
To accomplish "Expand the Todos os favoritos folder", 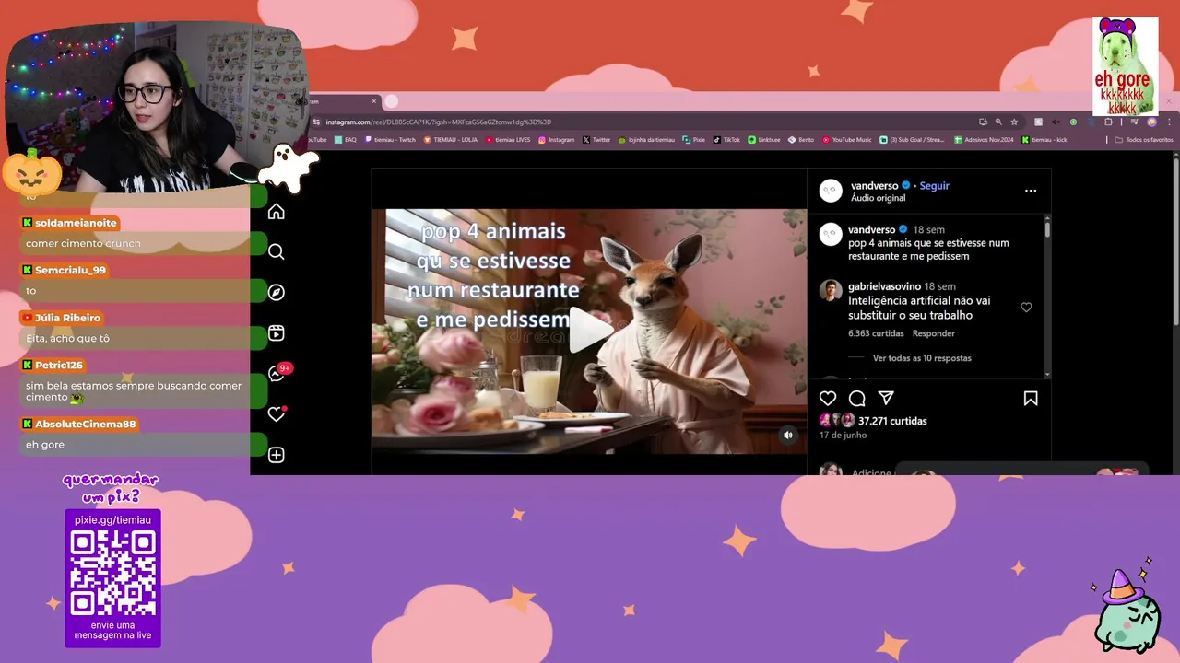I will click(x=1144, y=140).
